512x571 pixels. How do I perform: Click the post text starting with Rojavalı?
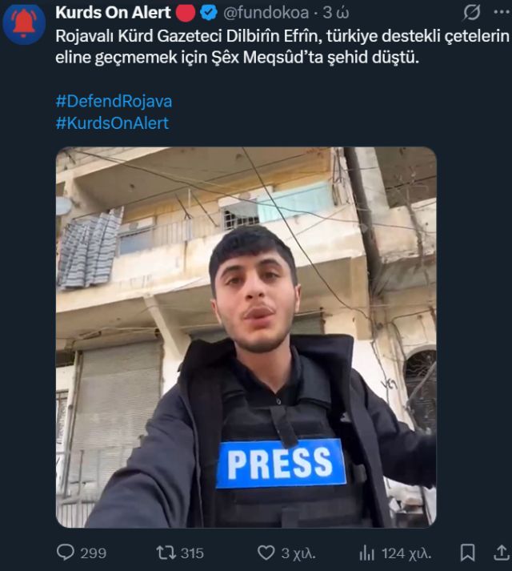point(282,46)
